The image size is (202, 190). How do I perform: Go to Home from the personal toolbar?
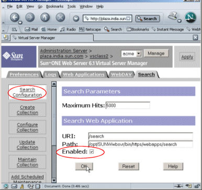point(49,29)
